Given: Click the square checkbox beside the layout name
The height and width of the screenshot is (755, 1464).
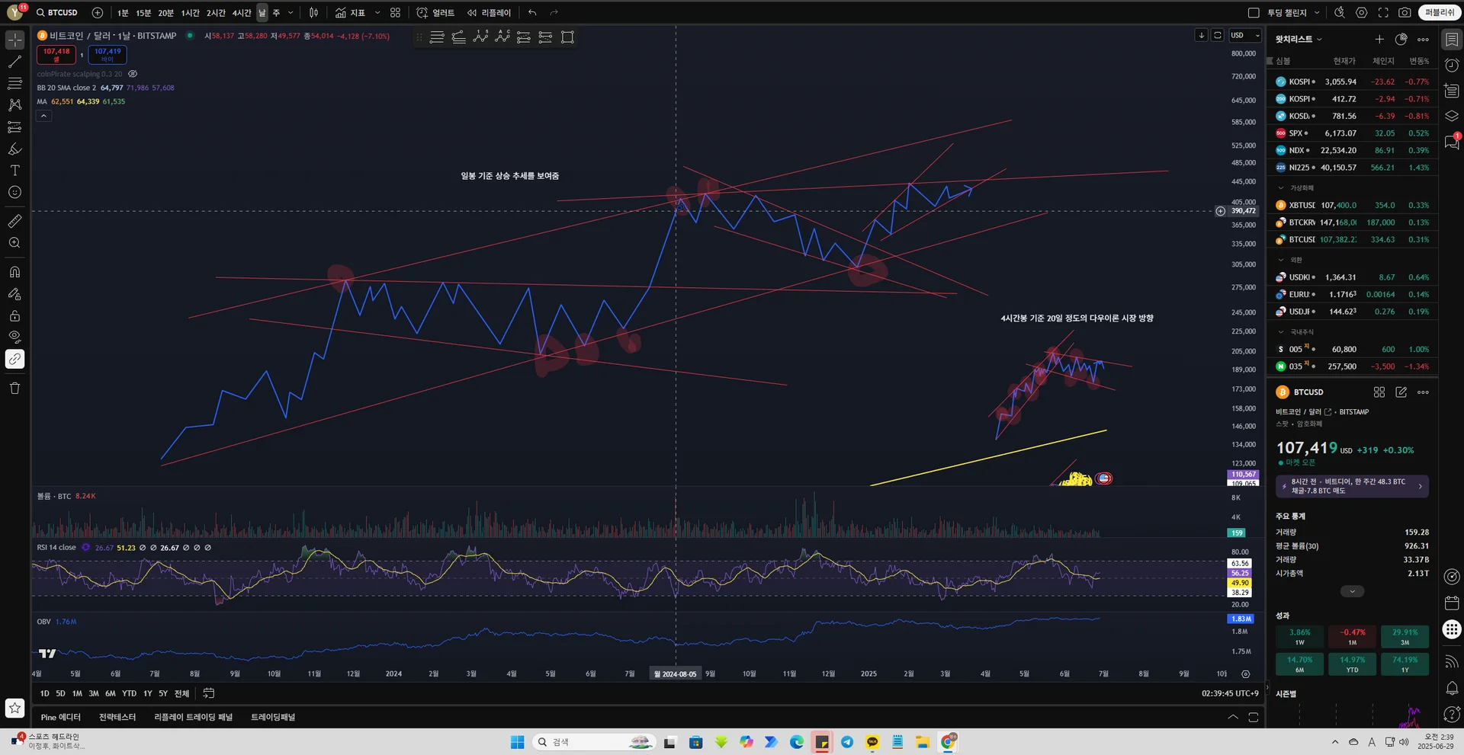Looking at the screenshot, I should click(1254, 13).
